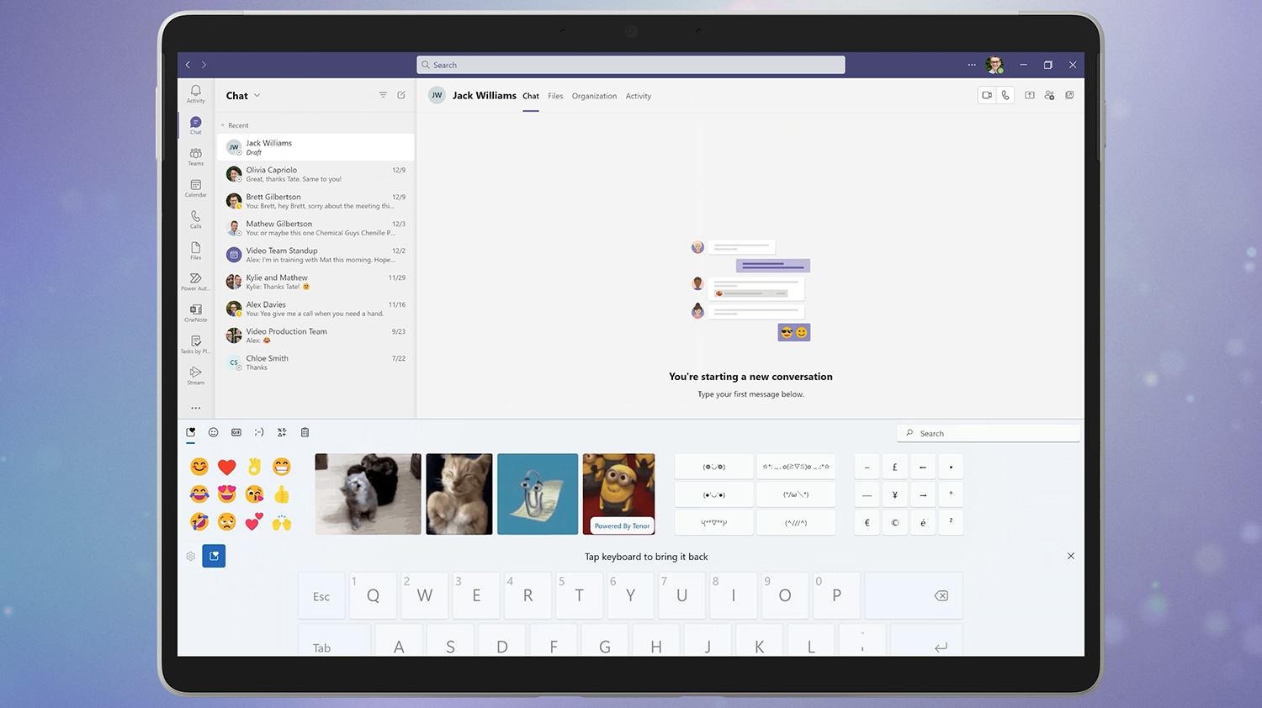Viewport: 1262px width, 708px height.
Task: Open Olivia Capriolo's chat conversation
Action: pyautogui.click(x=315, y=174)
